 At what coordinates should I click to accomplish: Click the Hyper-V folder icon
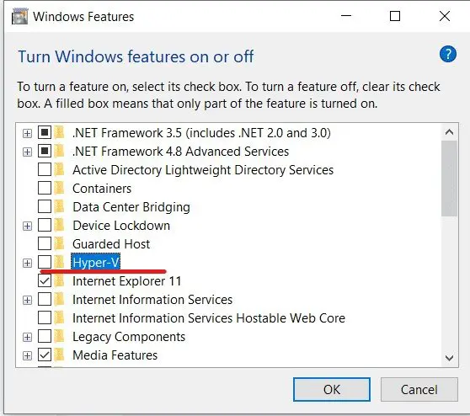(x=60, y=263)
